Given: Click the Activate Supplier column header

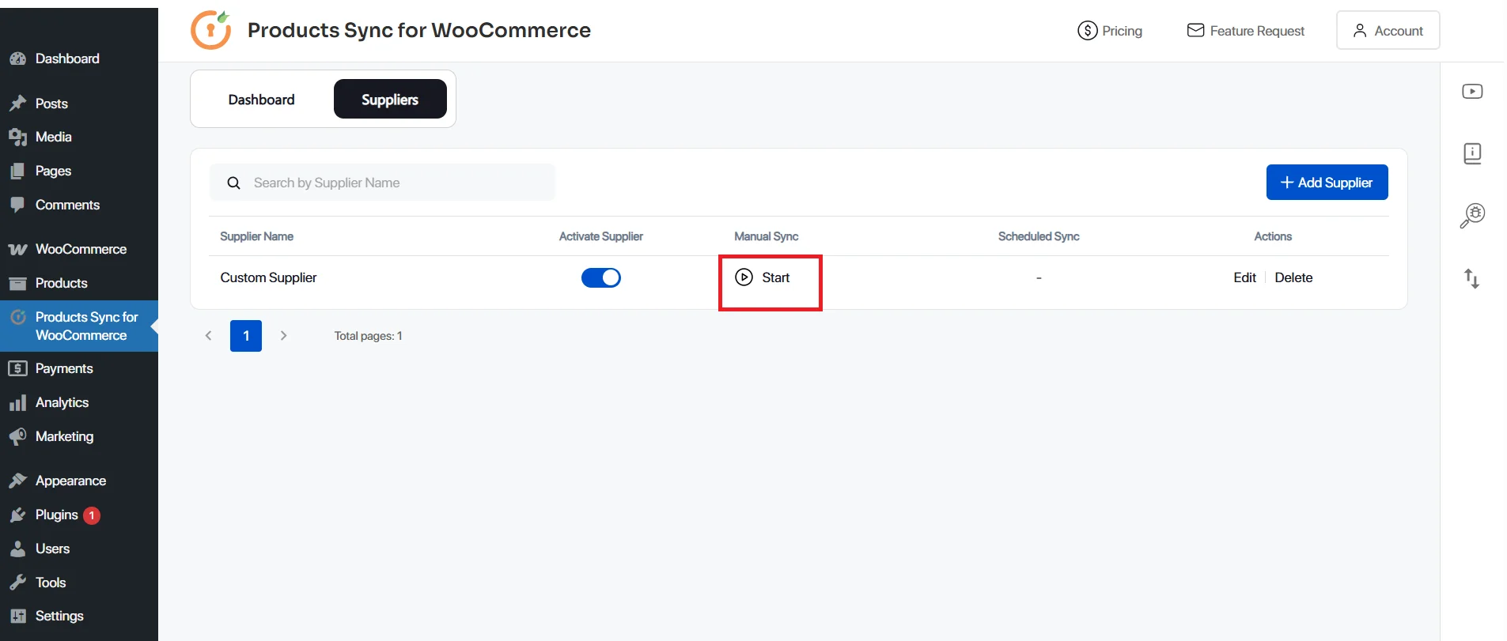Looking at the screenshot, I should pos(601,236).
